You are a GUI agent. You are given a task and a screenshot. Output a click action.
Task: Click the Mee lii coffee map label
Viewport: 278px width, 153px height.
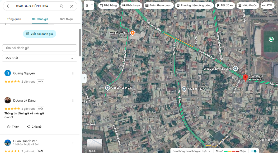tap(268, 140)
